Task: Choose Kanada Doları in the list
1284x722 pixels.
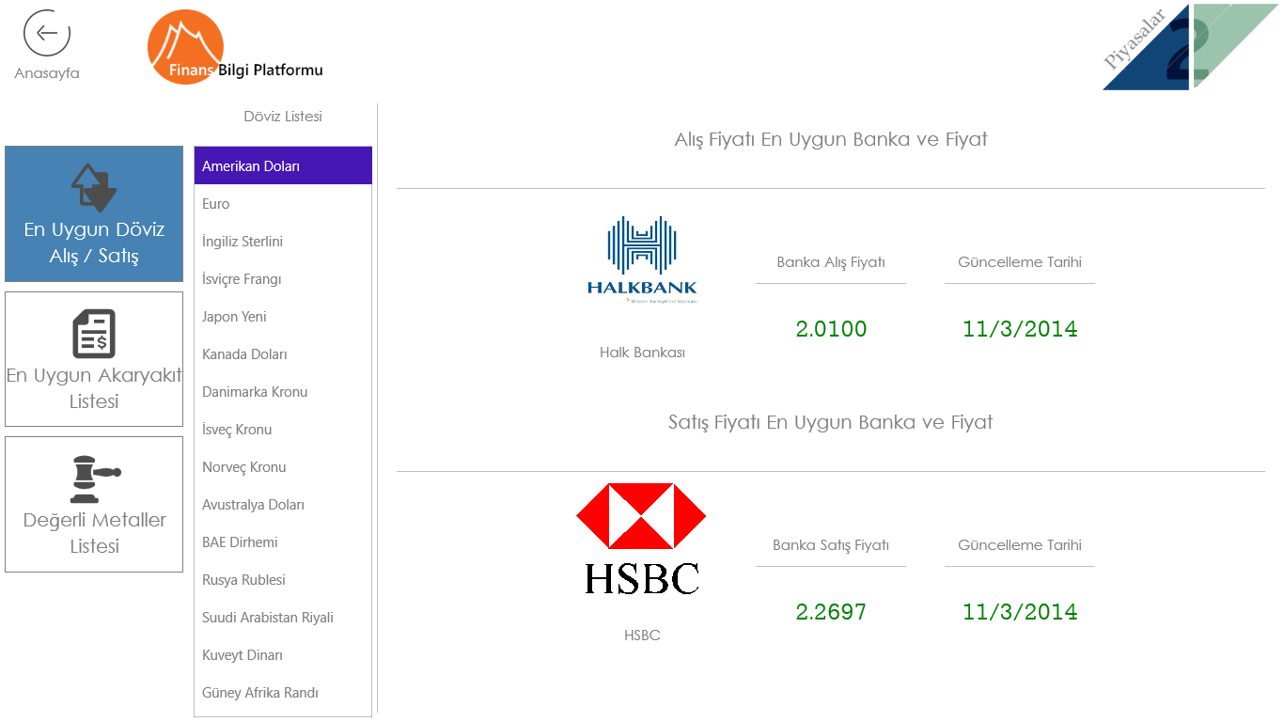Action: (x=283, y=354)
